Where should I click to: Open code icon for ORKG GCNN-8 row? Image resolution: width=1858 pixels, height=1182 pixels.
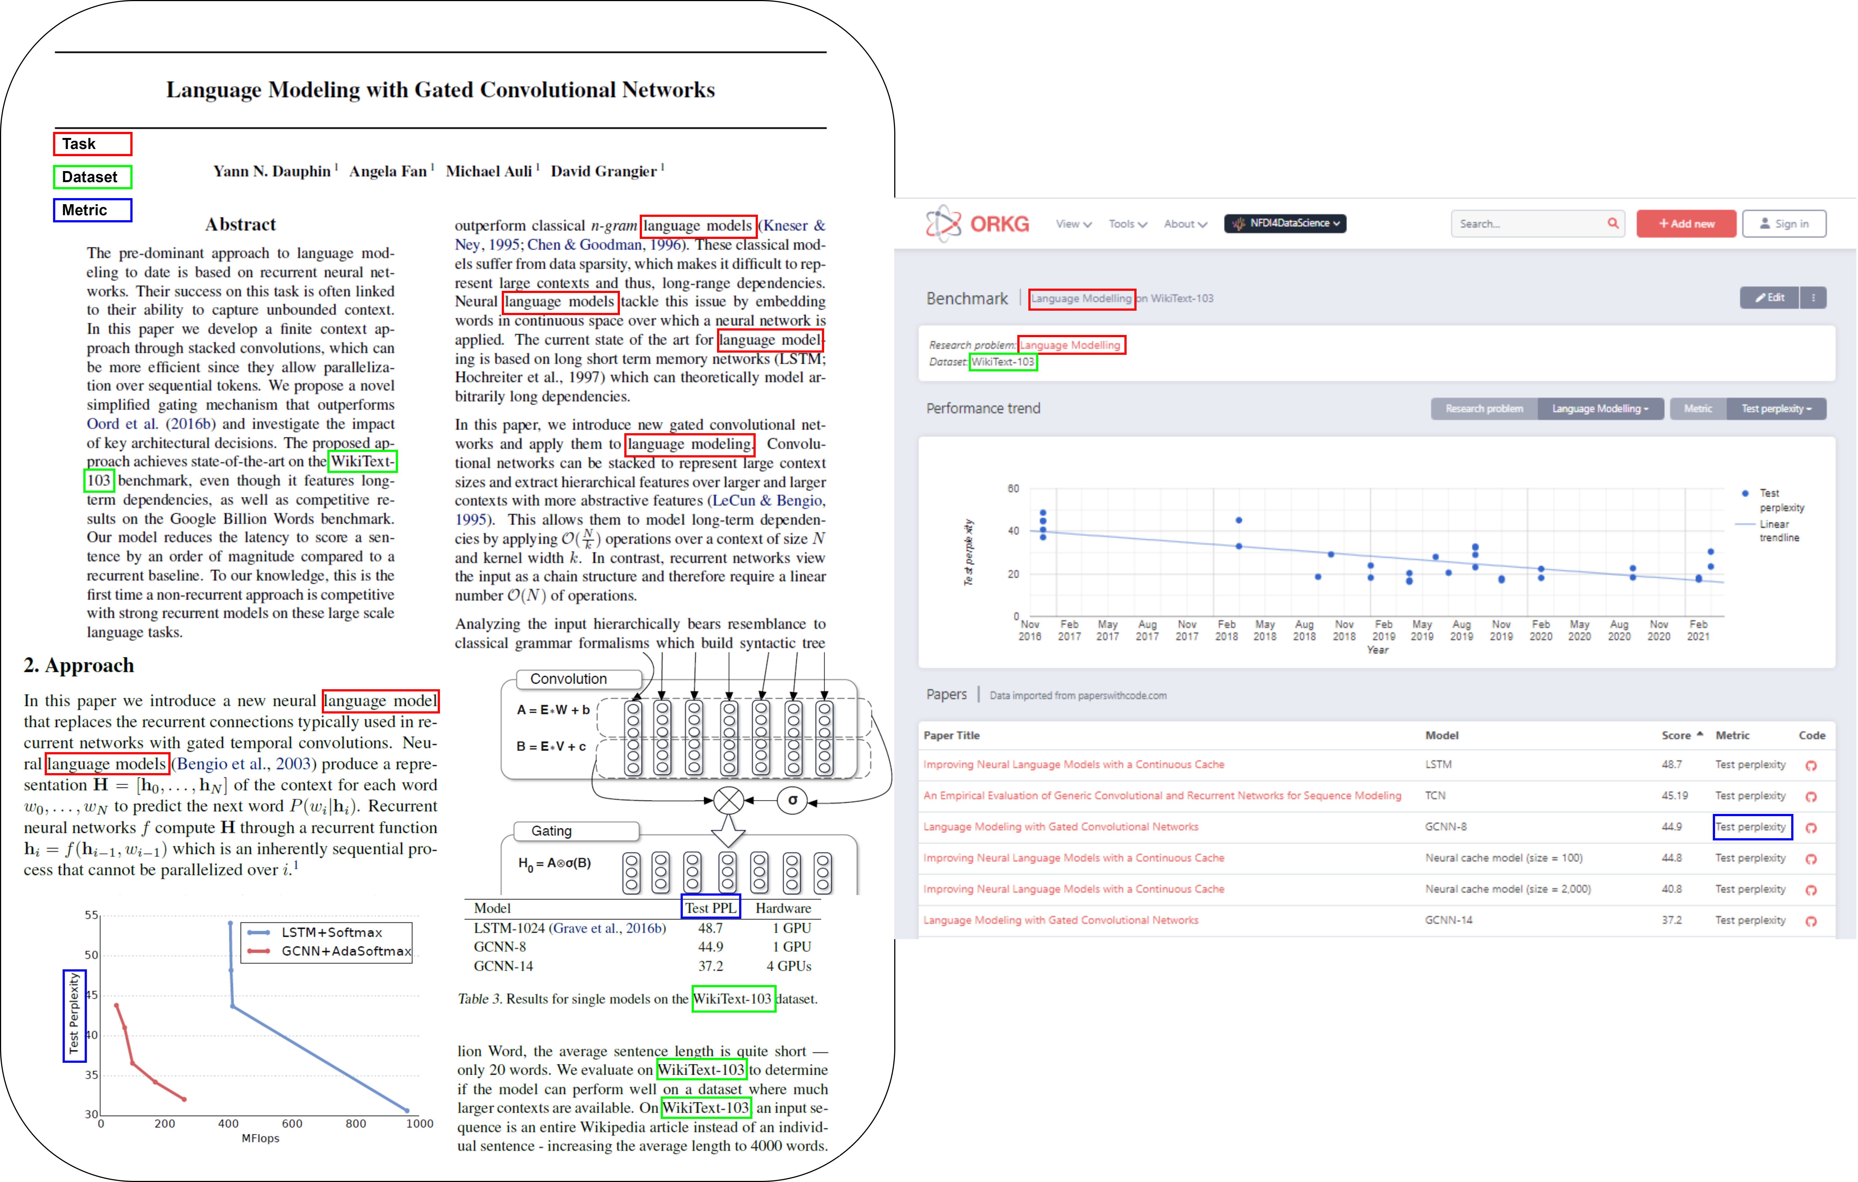tap(1811, 828)
